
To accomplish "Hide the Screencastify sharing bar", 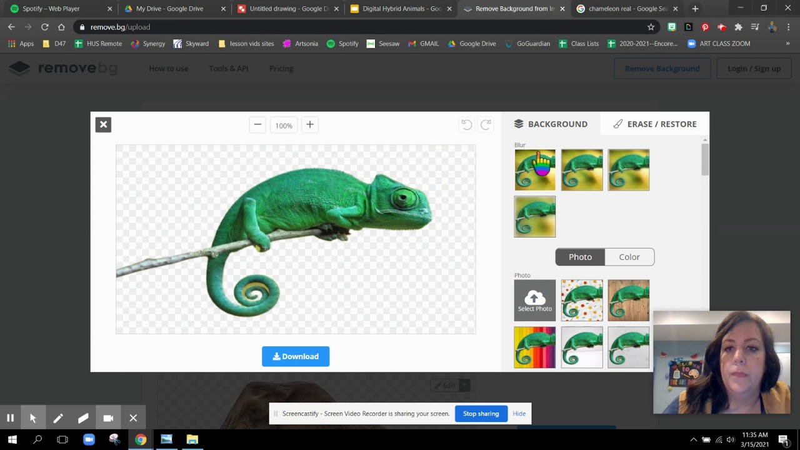I will 519,414.
